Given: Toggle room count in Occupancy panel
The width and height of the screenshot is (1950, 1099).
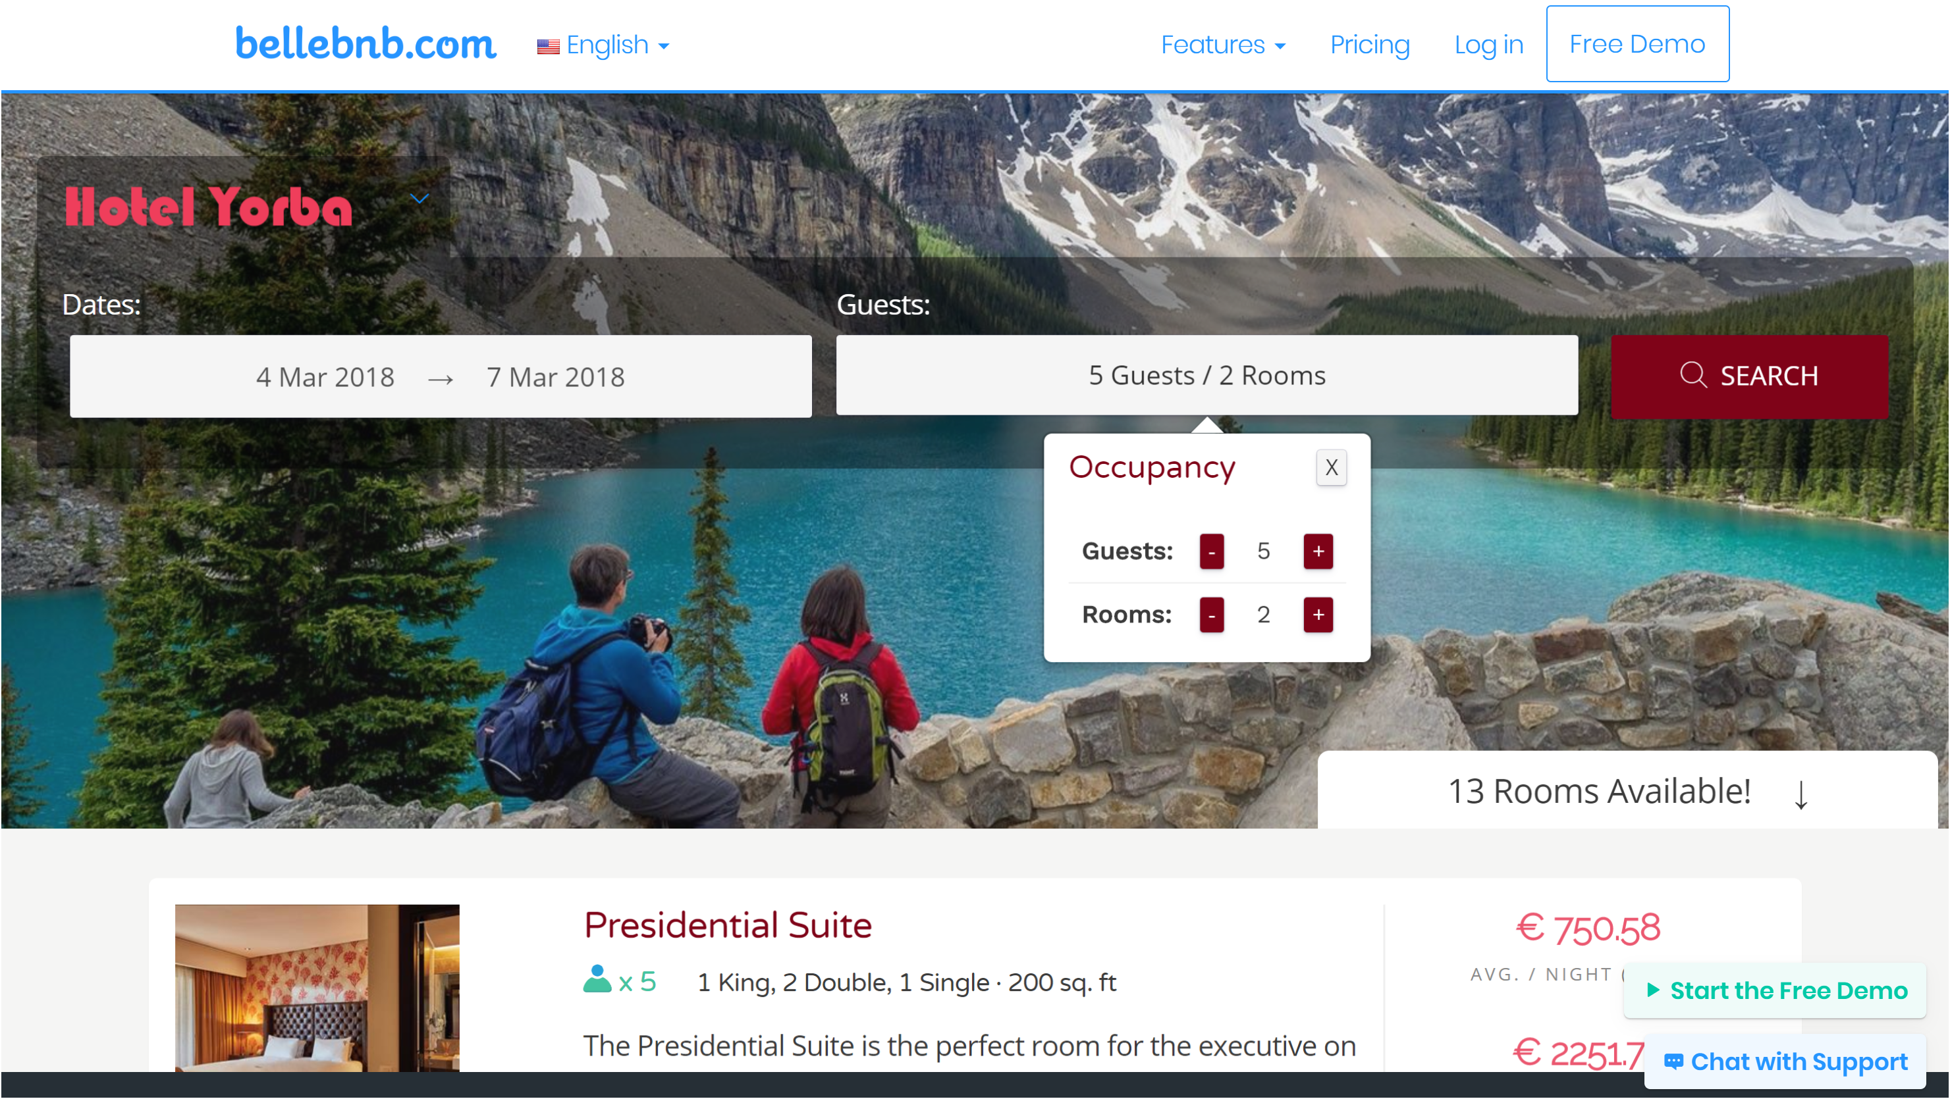Looking at the screenshot, I should tap(1318, 615).
